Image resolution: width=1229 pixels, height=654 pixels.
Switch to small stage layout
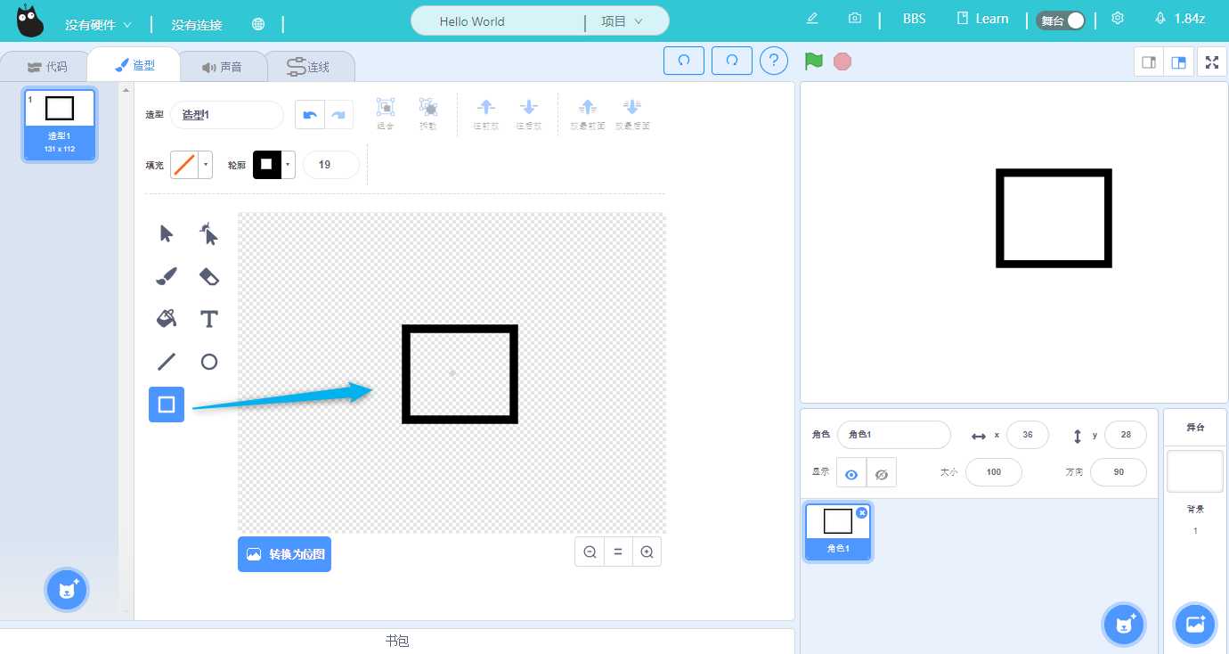(1149, 62)
